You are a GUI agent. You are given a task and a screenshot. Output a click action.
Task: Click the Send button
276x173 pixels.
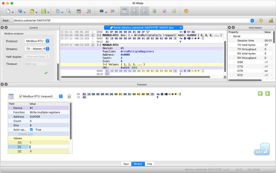click(262, 149)
